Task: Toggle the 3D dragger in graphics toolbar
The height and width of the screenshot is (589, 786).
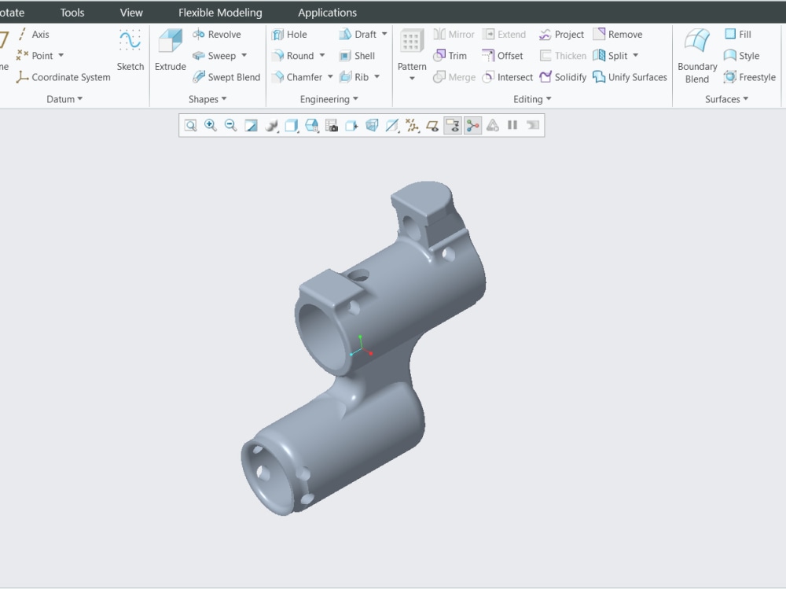Action: [x=452, y=125]
